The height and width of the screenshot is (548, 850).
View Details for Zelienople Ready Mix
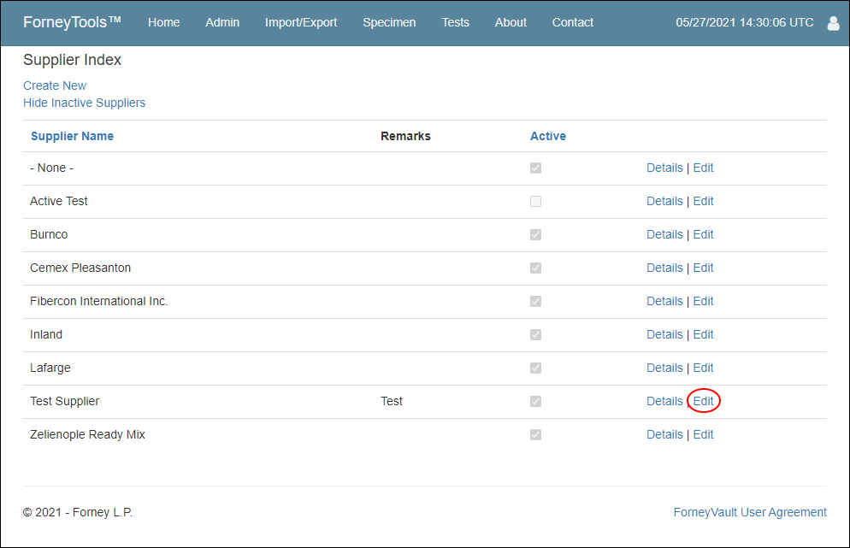click(664, 434)
